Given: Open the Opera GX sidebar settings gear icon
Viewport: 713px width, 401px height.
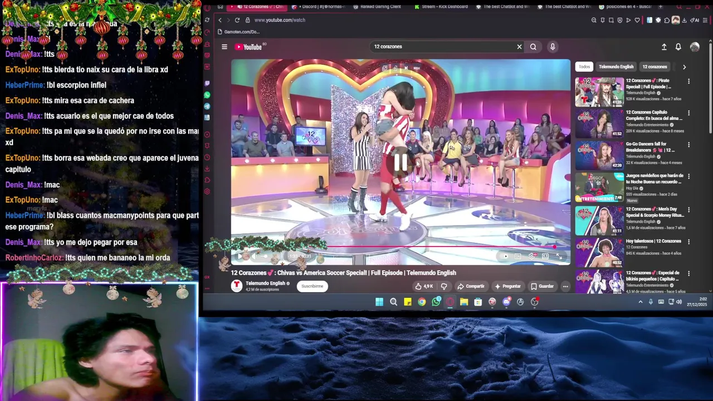Looking at the screenshot, I should tap(207, 192).
